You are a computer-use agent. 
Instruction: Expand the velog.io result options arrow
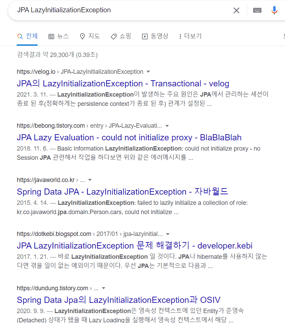148,72
